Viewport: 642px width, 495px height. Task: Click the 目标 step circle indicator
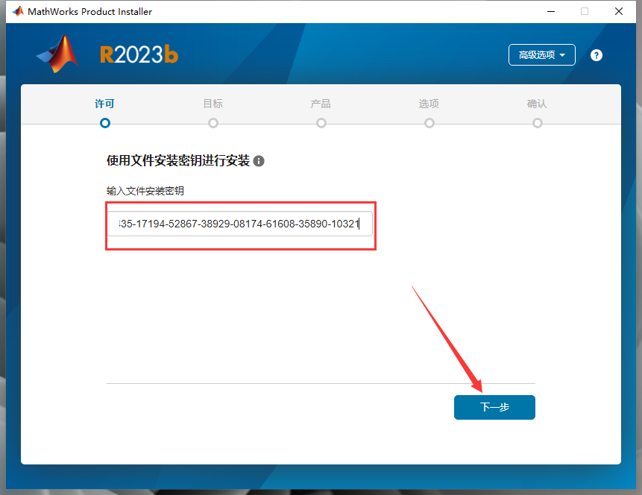tap(213, 123)
